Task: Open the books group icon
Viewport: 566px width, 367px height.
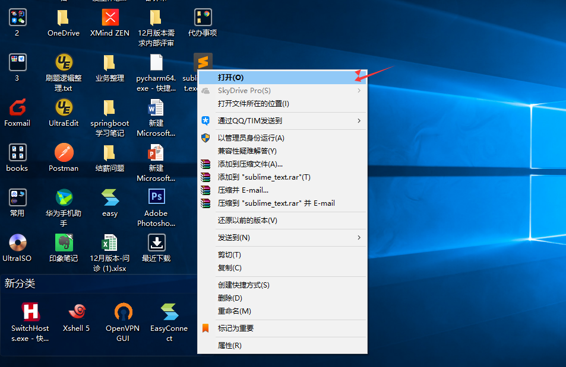Action: pyautogui.click(x=17, y=152)
